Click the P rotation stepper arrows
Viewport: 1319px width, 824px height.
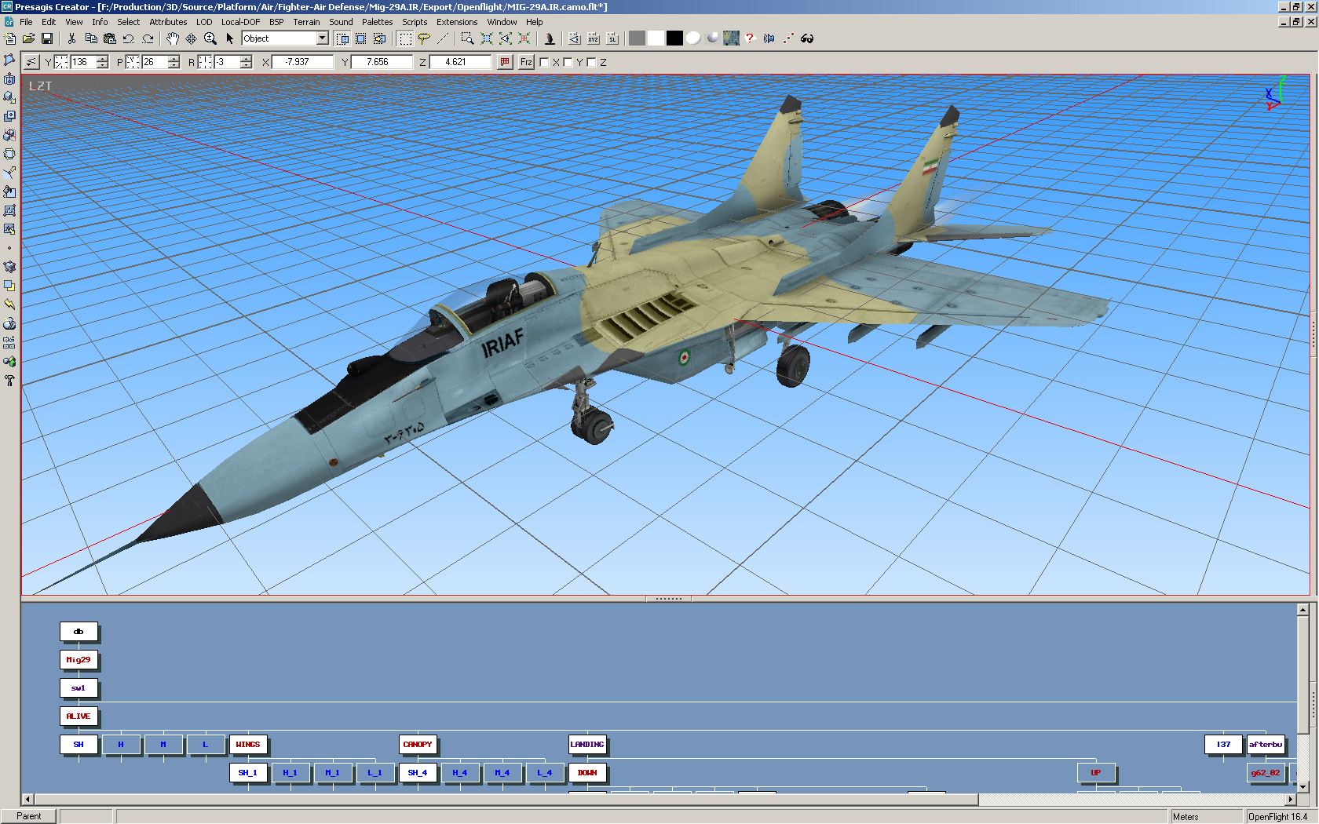tap(174, 62)
